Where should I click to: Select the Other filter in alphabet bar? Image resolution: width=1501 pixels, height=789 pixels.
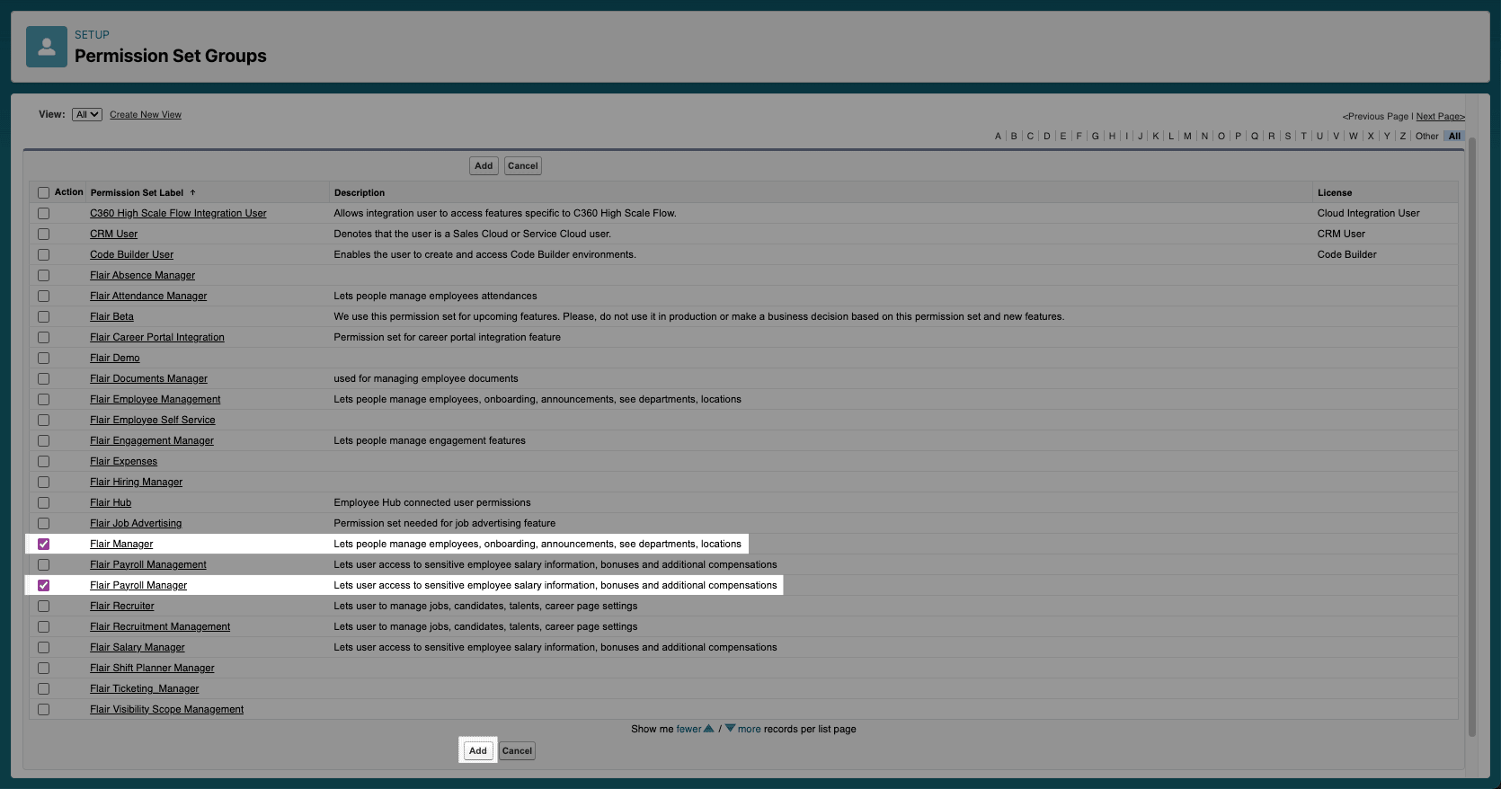(1426, 137)
